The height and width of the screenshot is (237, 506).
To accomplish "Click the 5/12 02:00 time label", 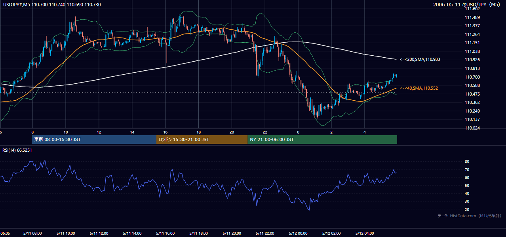I will (331, 233).
